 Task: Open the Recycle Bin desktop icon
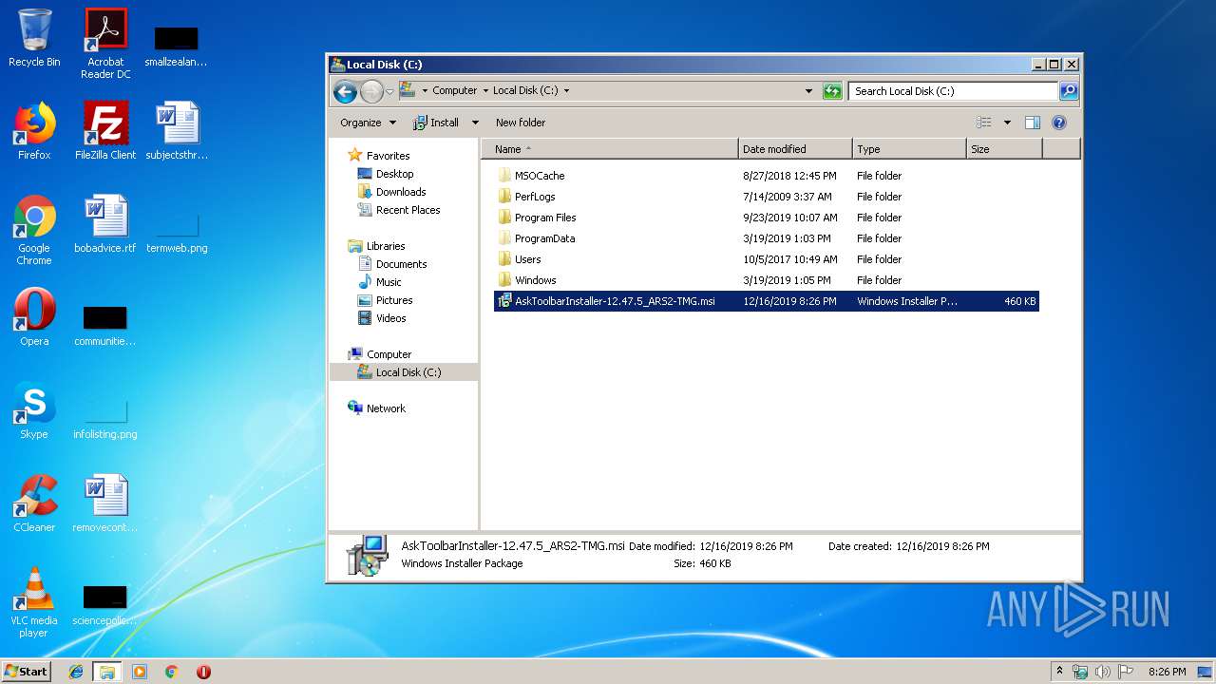(34, 38)
